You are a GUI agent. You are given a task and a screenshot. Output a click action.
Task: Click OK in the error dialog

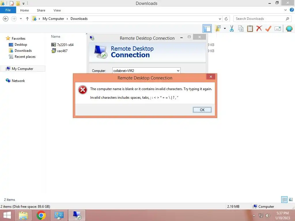click(202, 110)
